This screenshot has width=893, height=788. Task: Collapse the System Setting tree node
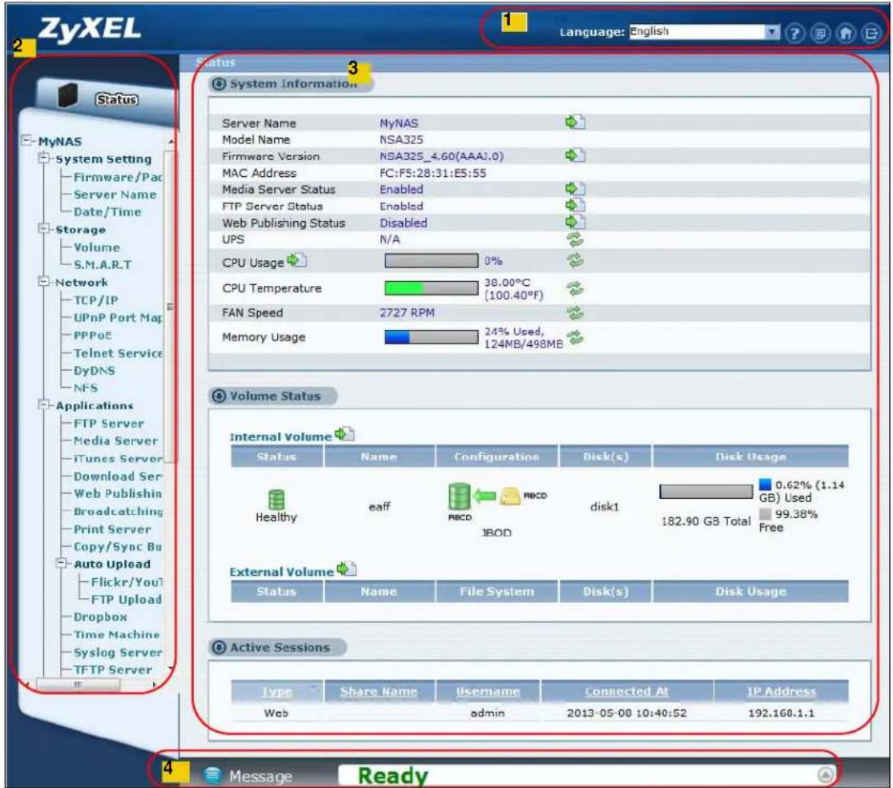pyautogui.click(x=44, y=158)
